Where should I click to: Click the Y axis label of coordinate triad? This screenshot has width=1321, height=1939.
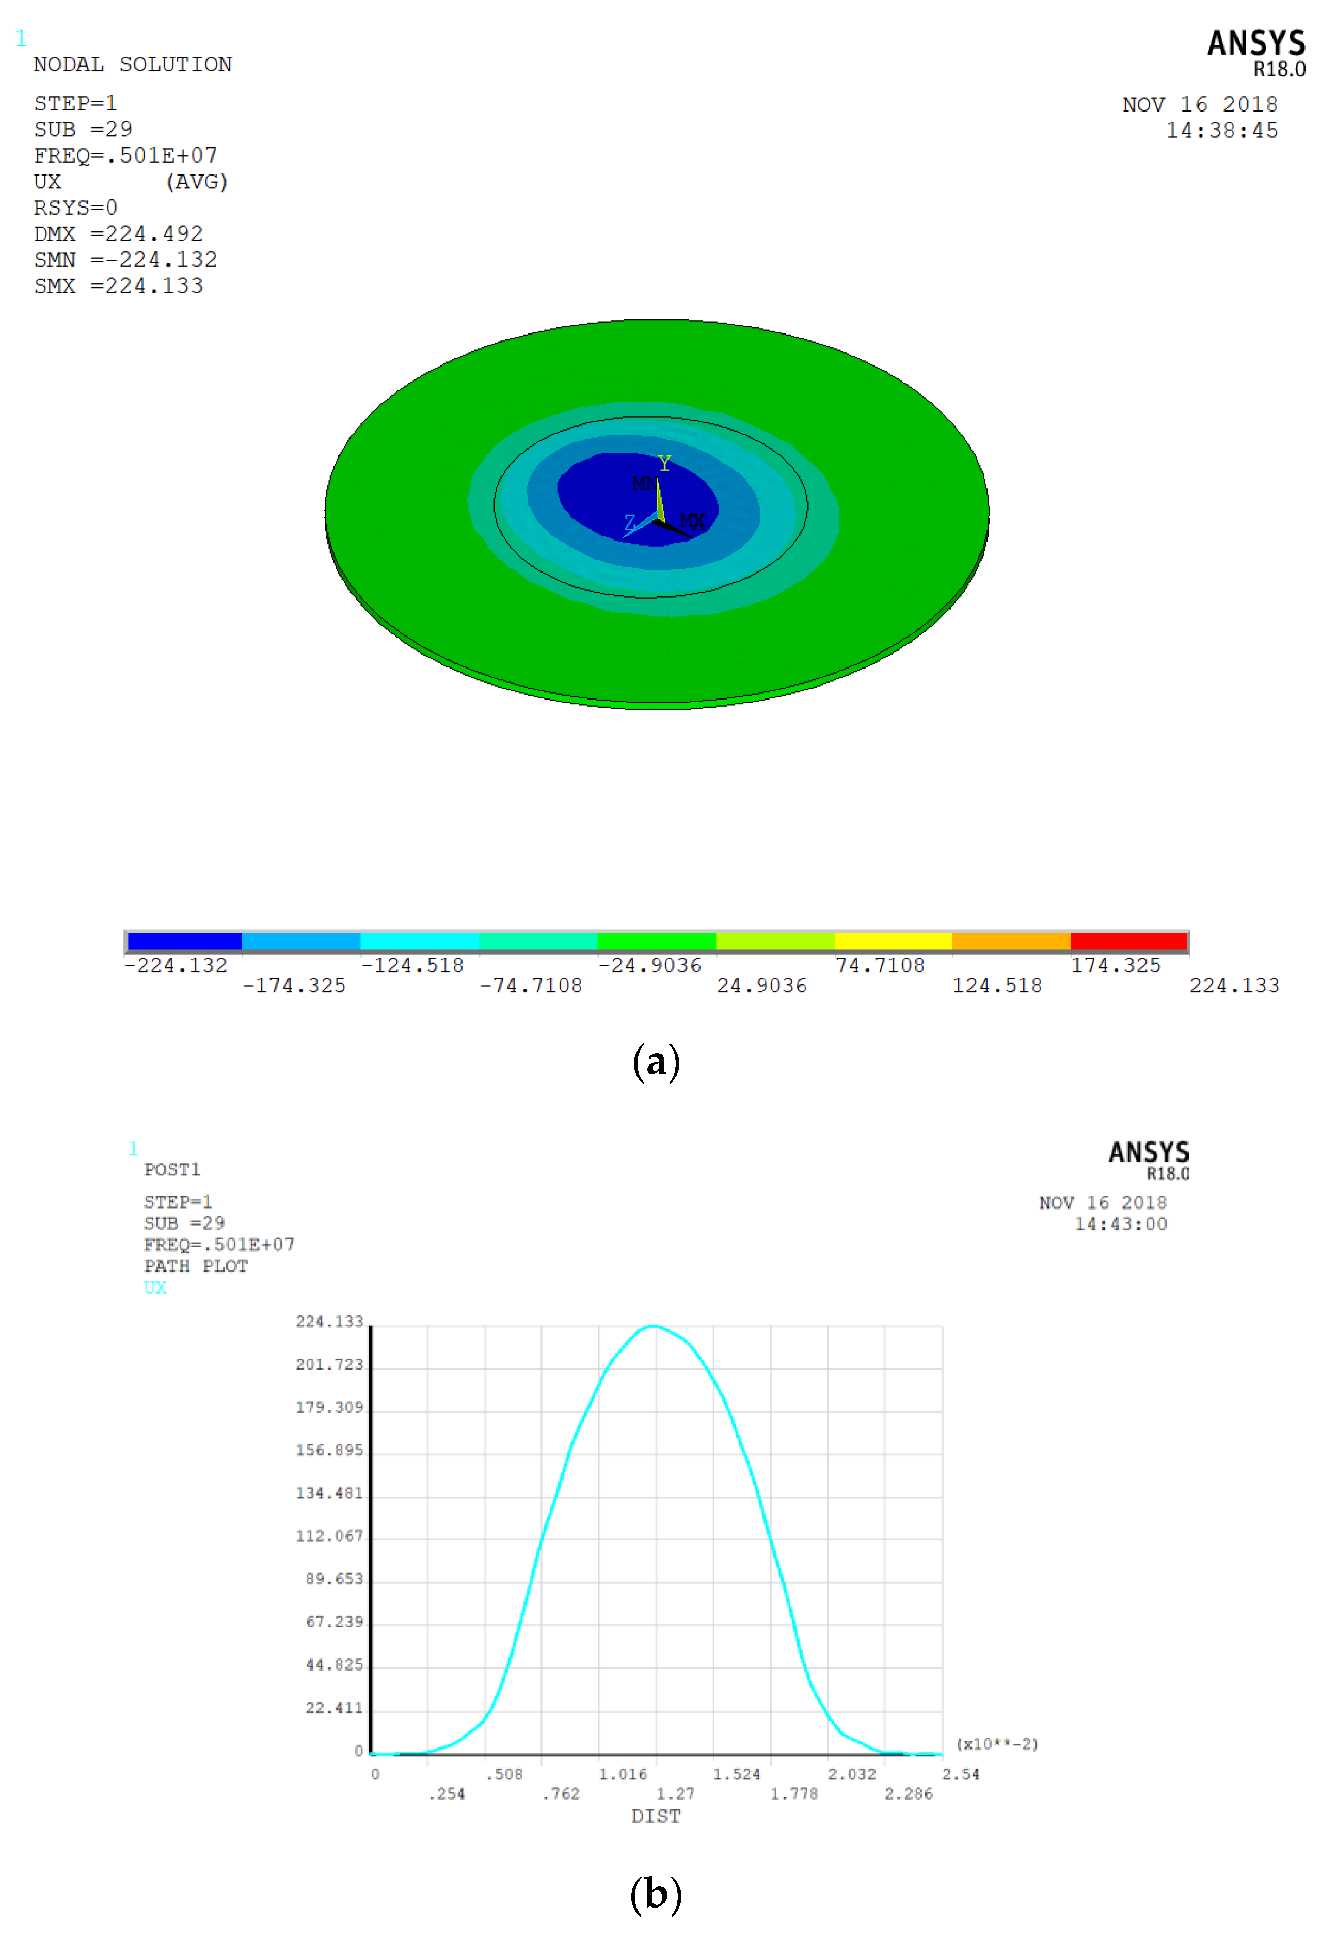click(664, 463)
